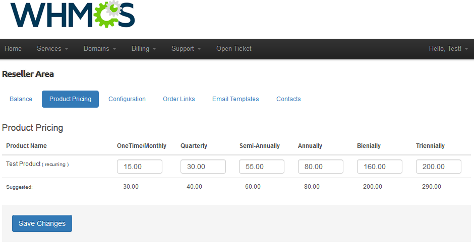
Task: Click the Bienially column header
Action: (x=369, y=146)
